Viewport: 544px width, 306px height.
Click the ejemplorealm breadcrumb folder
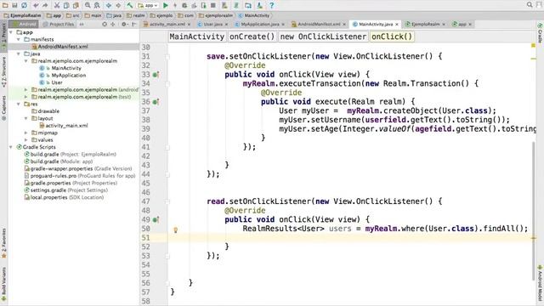(216, 15)
